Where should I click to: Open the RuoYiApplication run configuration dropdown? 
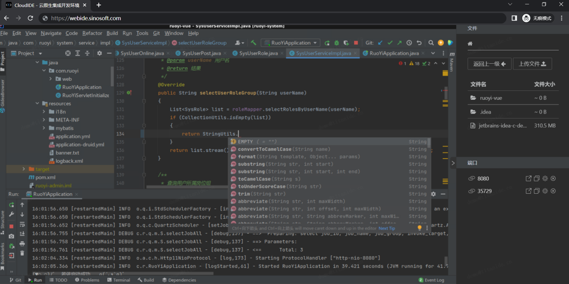pos(291,43)
